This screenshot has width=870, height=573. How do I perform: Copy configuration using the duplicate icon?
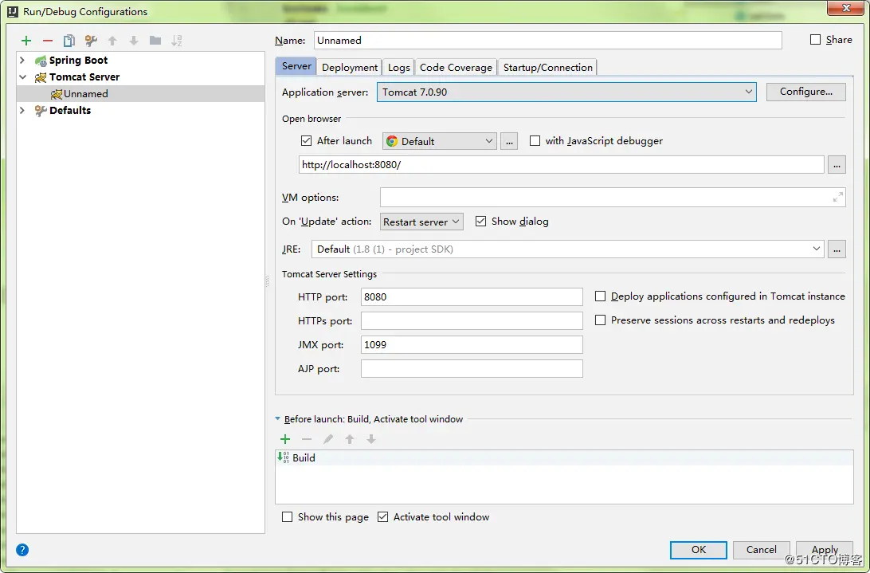pyautogui.click(x=69, y=41)
